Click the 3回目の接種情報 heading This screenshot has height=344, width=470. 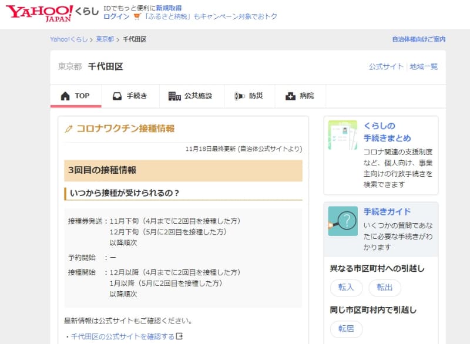(102, 170)
